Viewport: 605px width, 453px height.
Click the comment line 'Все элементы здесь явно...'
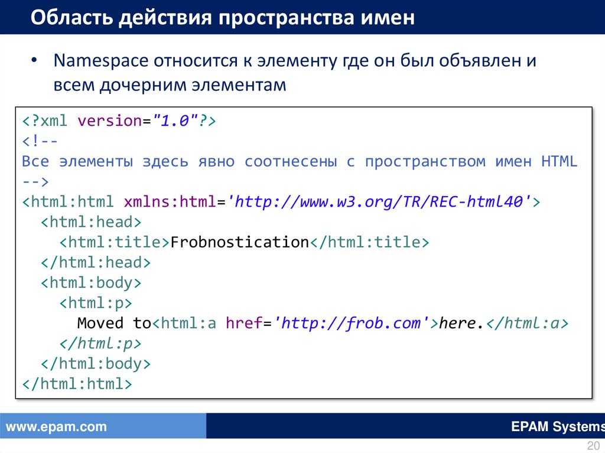[x=300, y=161]
